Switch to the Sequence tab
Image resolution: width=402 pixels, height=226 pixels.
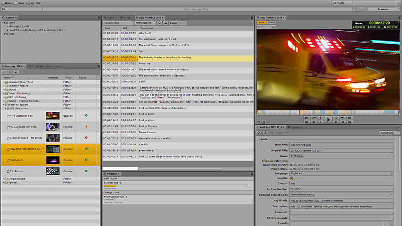(x=295, y=127)
